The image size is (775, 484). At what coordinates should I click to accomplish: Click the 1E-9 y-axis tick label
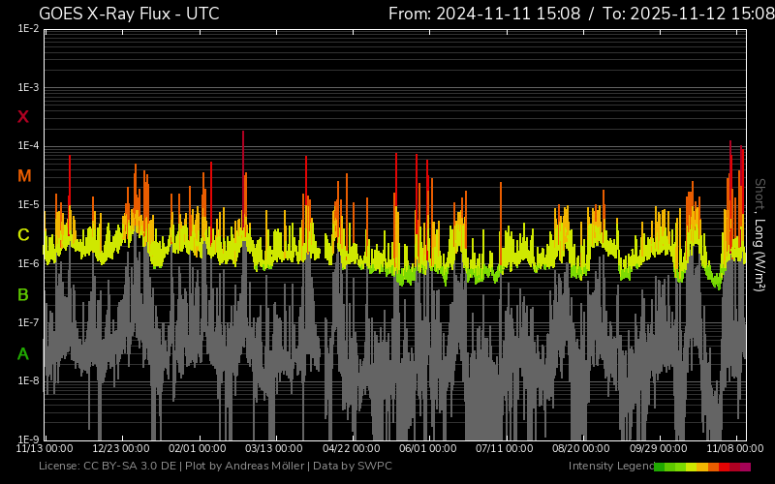coord(28,439)
